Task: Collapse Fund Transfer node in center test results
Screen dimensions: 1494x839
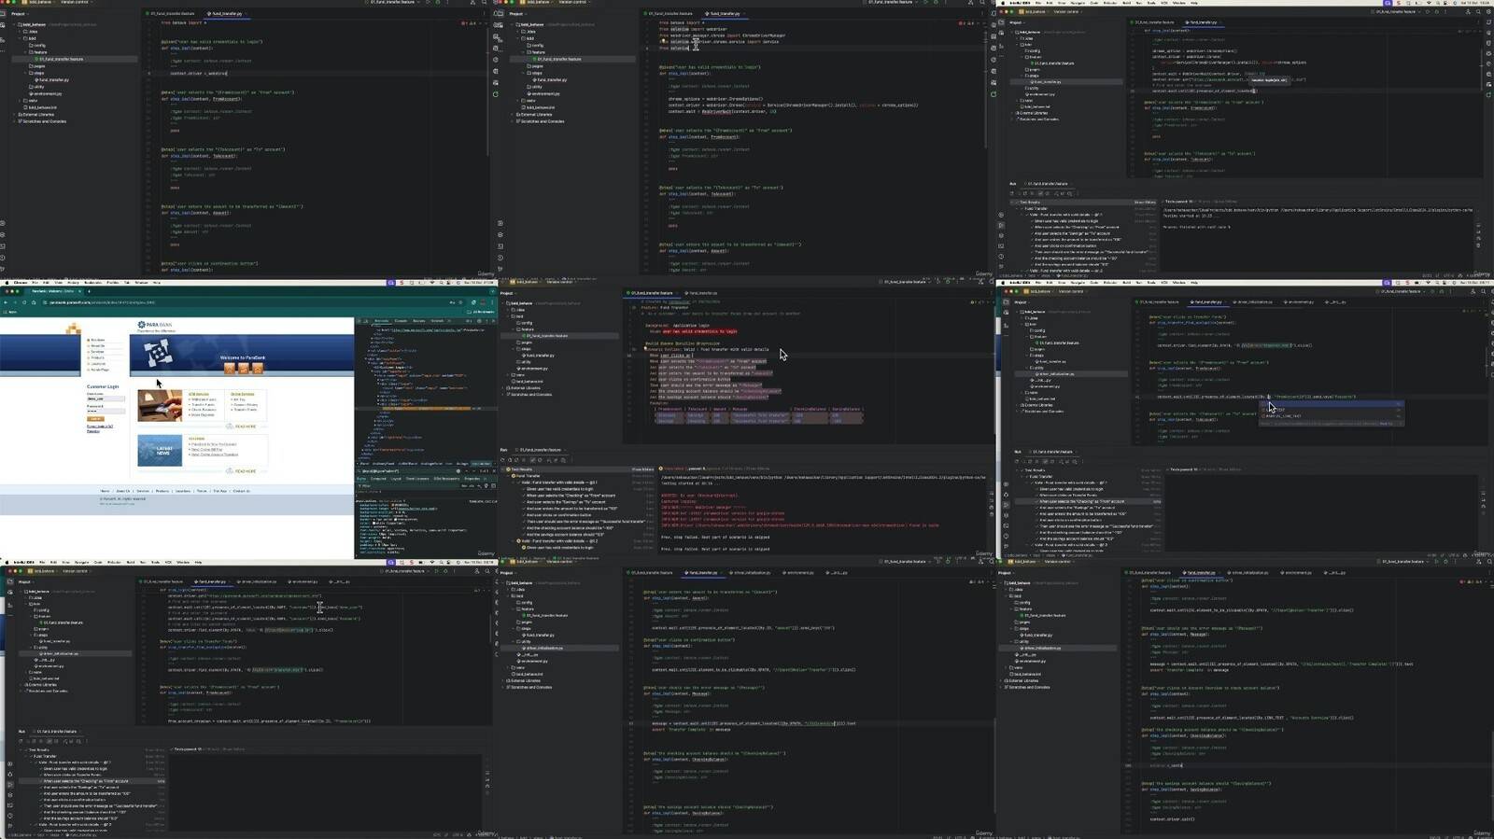Action: 508,476
